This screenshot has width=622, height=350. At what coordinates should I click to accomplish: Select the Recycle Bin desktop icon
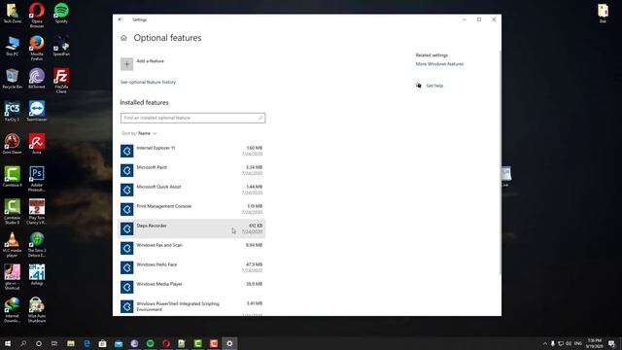click(13, 78)
